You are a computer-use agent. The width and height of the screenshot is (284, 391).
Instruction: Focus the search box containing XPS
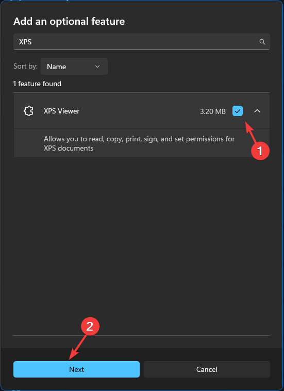click(x=142, y=42)
